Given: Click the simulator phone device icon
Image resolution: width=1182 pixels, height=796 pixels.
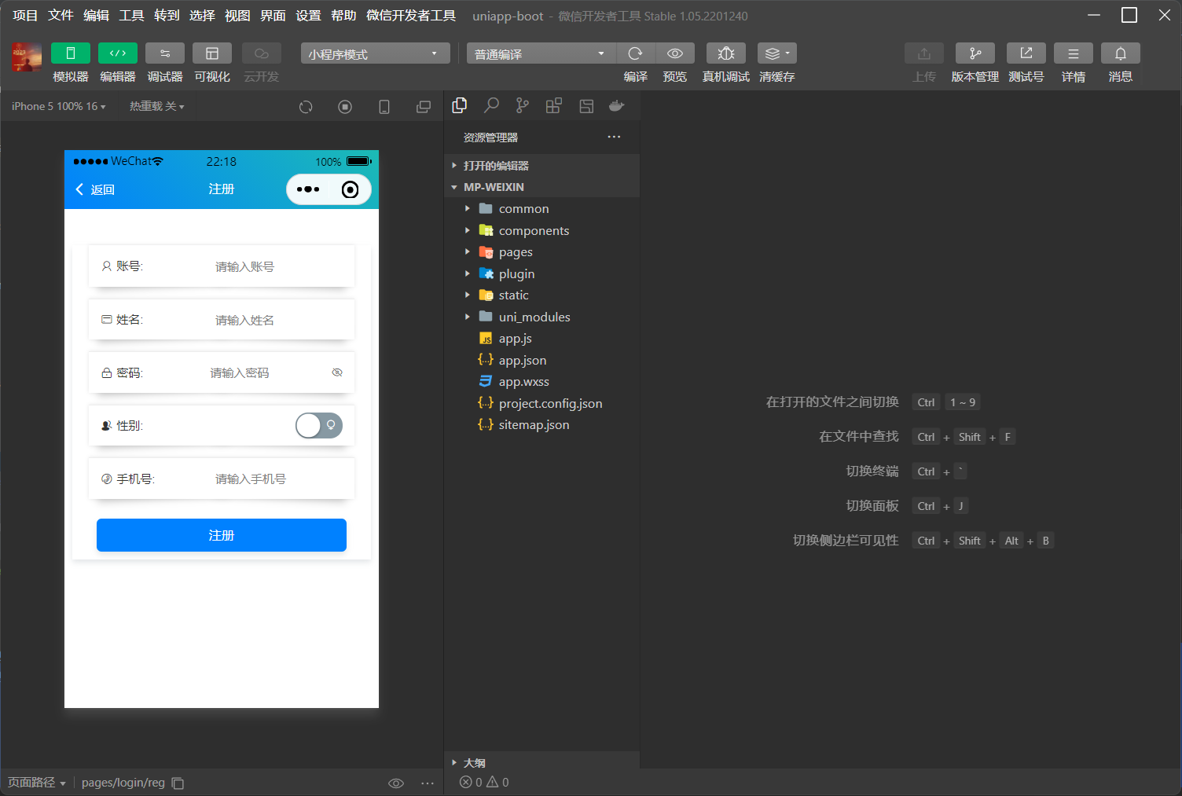Looking at the screenshot, I should coord(384,107).
